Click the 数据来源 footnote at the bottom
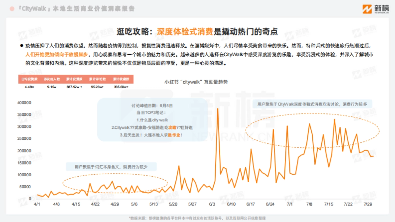The image size is (395, 222). (197, 218)
